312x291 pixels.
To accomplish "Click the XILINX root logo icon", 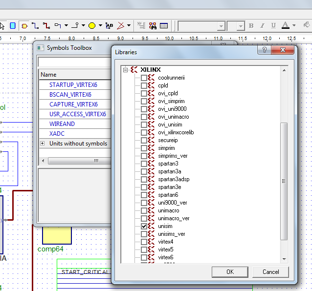I will [x=134, y=69].
